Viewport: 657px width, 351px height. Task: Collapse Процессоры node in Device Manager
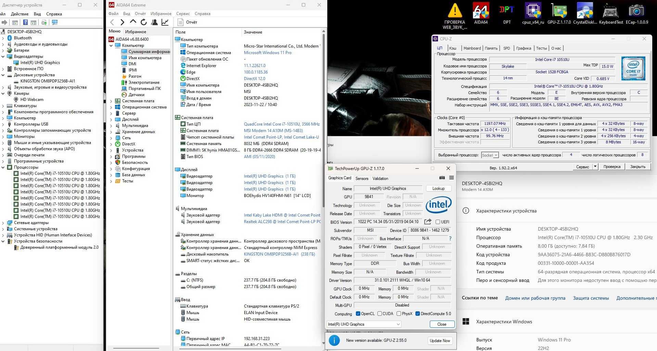3,167
